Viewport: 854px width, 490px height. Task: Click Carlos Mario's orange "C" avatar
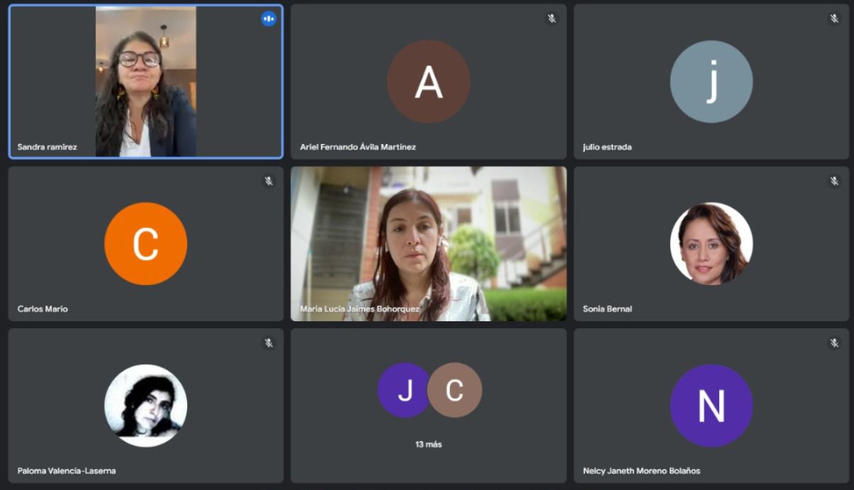coord(145,244)
